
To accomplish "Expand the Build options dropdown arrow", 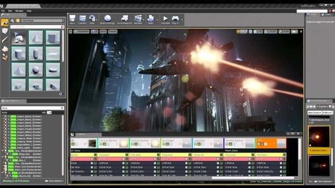I will tap(158, 20).
